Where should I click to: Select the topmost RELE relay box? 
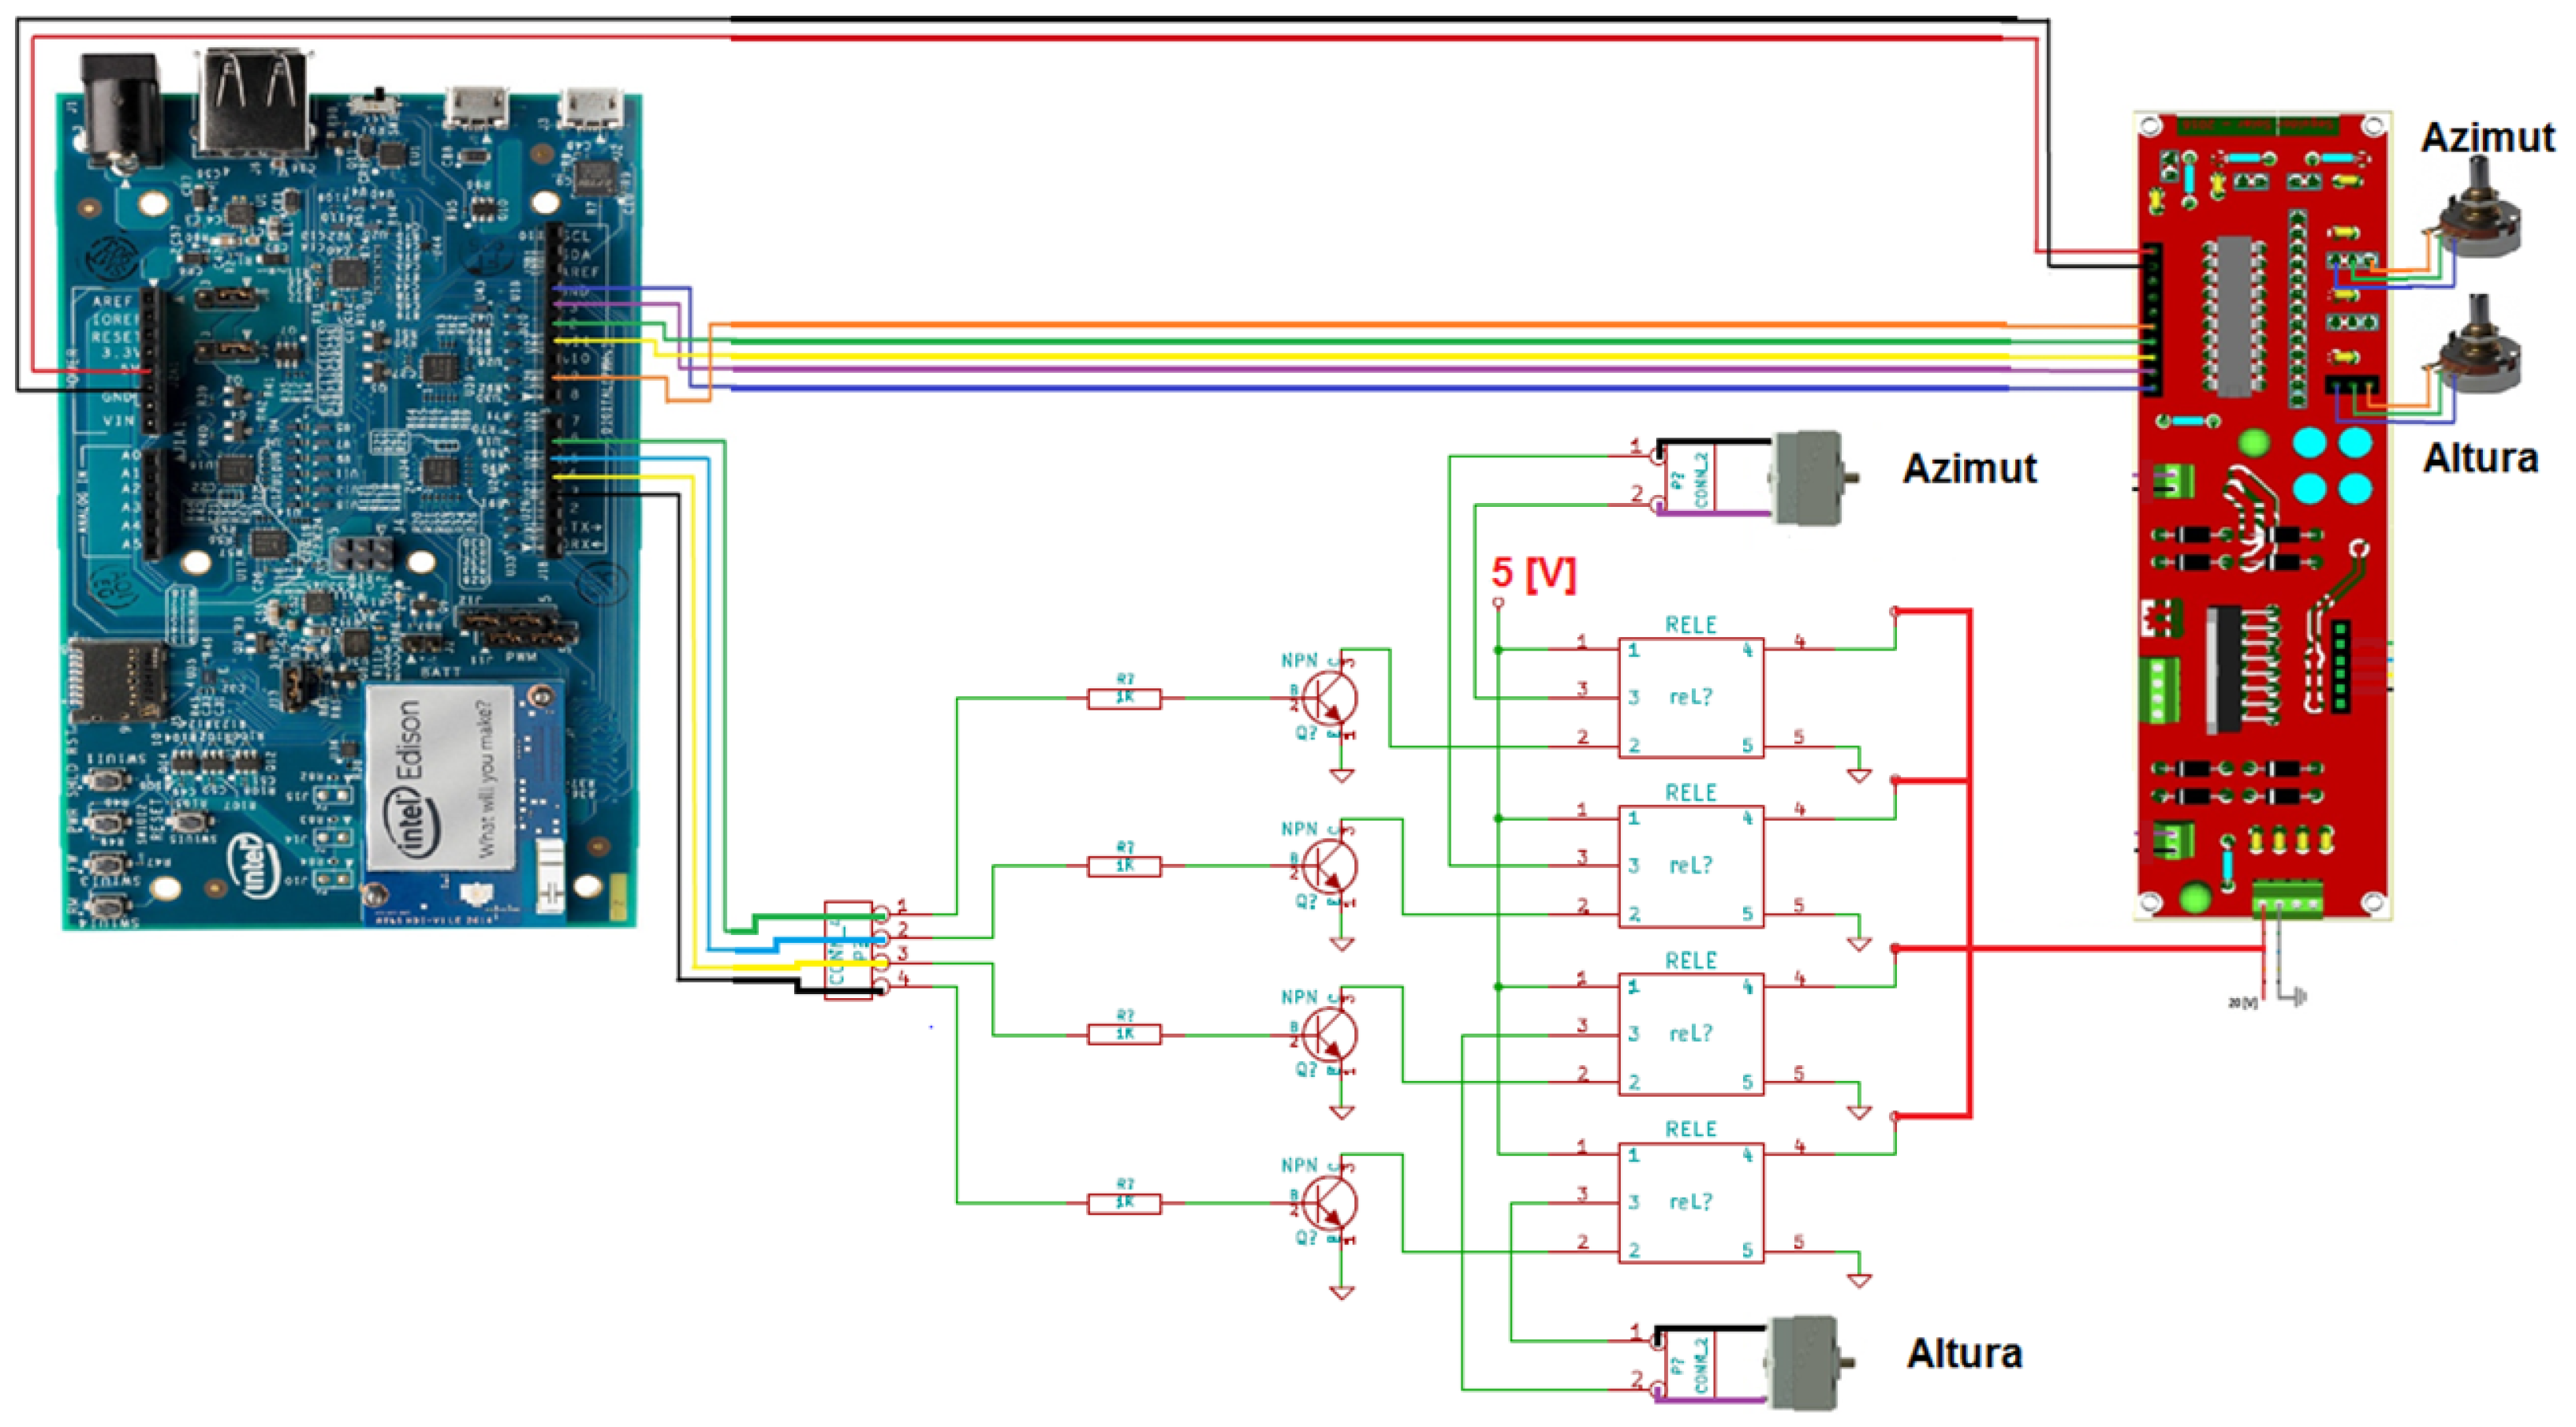pyautogui.click(x=1690, y=698)
